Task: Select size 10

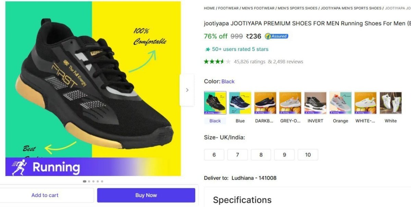Action: click(x=308, y=154)
